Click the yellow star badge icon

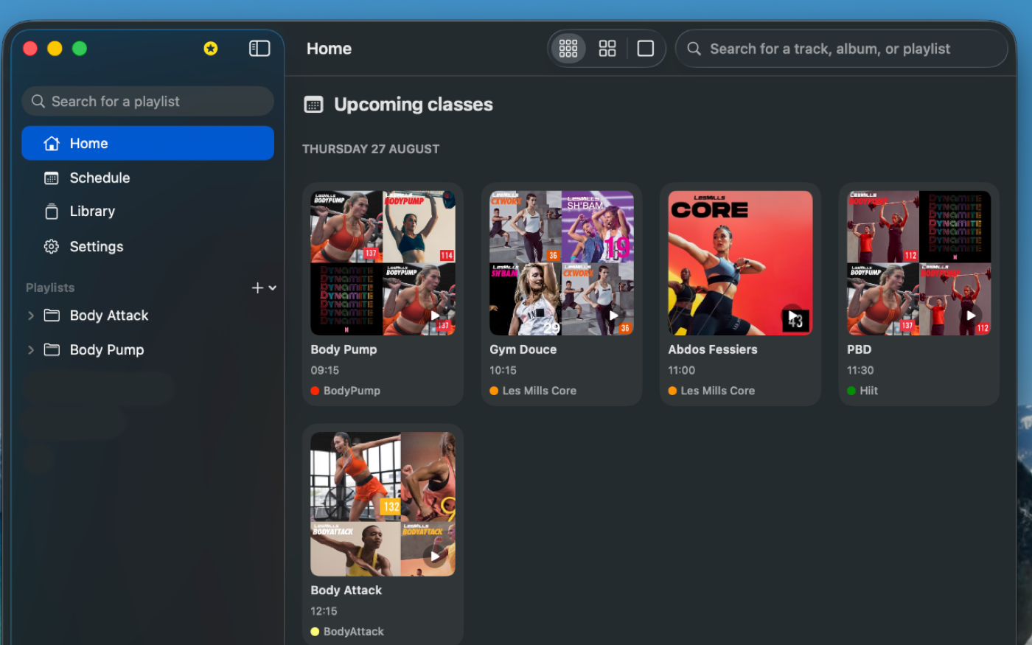click(x=211, y=49)
